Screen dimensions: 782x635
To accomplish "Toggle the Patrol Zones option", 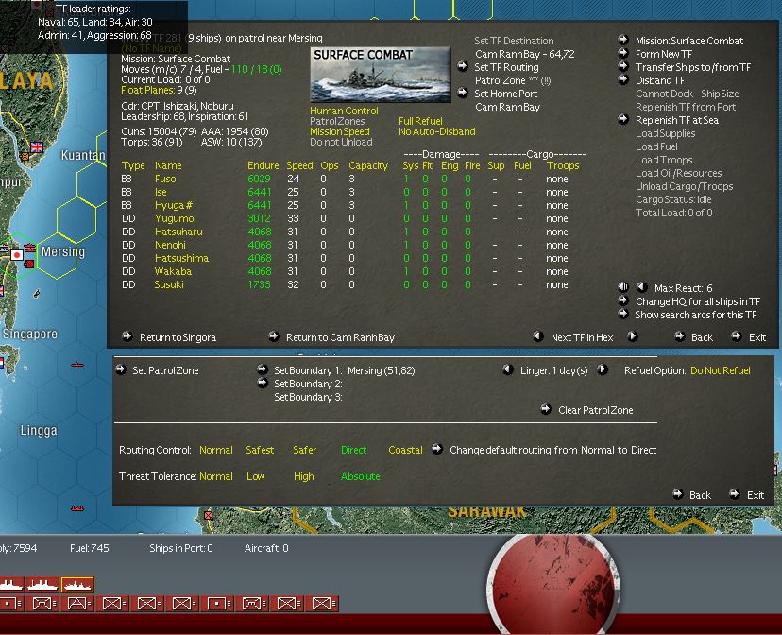I will click(x=337, y=121).
